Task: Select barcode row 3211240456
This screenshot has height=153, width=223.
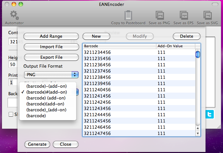Action: tap(139, 90)
